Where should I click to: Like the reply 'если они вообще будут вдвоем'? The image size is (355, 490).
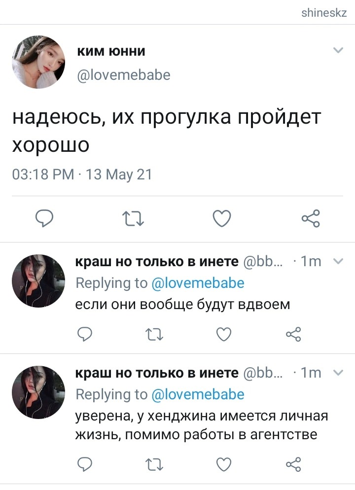pyautogui.click(x=224, y=334)
